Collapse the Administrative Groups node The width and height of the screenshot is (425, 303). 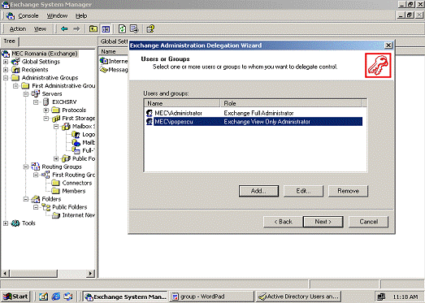[x=6, y=78]
